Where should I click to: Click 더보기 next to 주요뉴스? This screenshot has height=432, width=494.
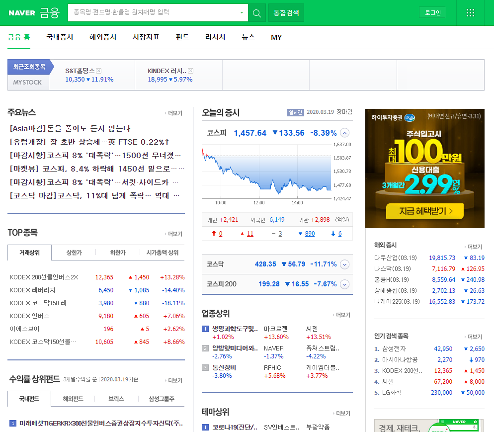174,113
